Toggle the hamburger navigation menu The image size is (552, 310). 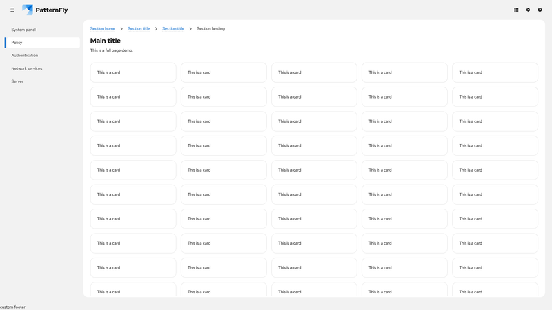(12, 10)
